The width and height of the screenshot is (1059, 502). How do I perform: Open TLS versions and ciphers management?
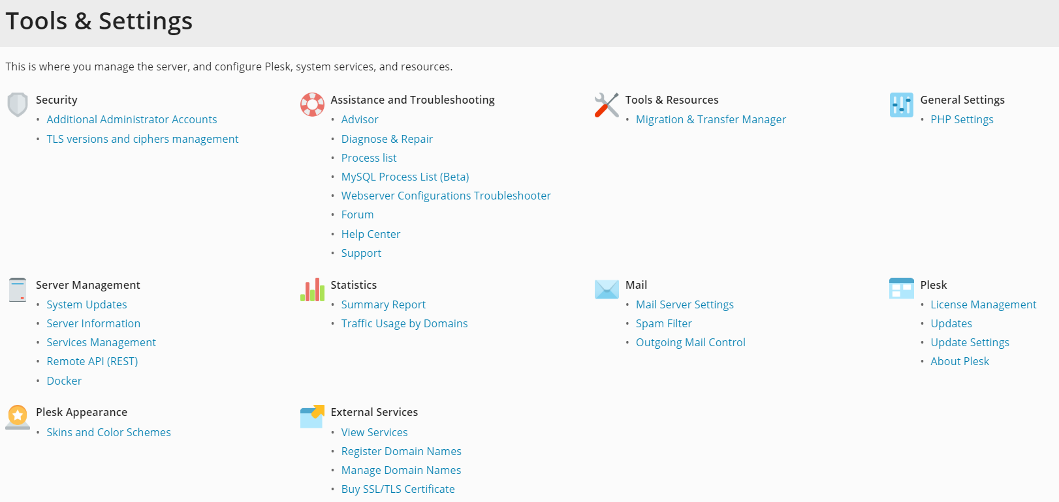click(142, 139)
